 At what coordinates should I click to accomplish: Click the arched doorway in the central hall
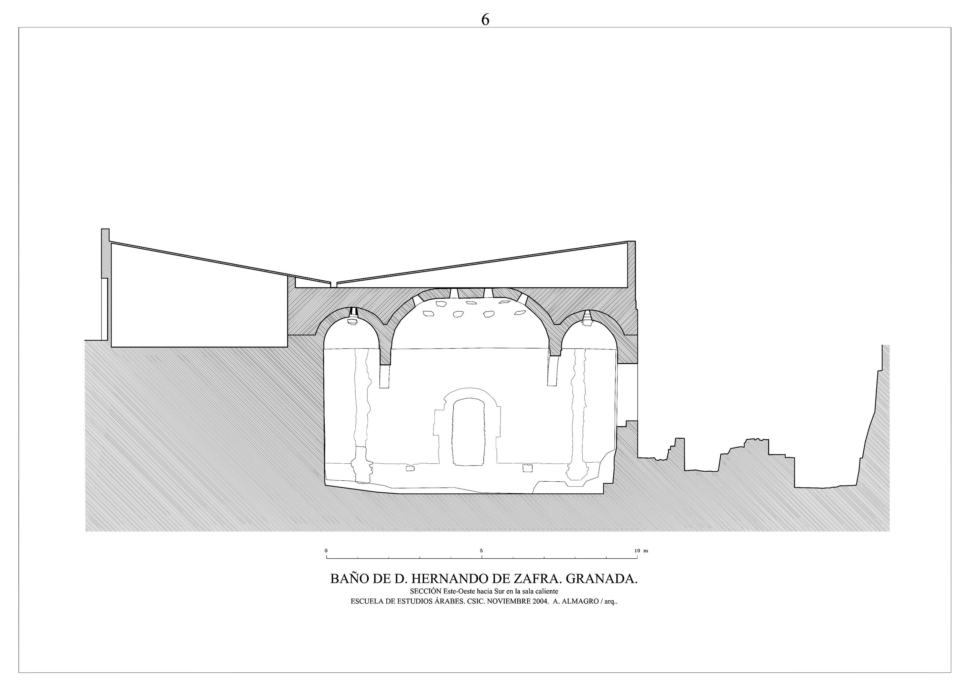click(468, 432)
